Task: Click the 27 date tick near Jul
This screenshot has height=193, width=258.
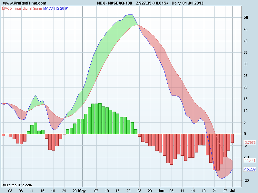Action: [x=225, y=191]
